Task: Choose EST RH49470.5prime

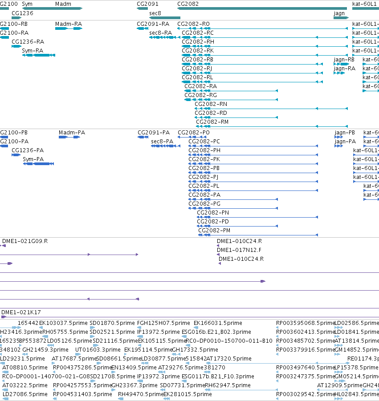Action: pyautogui.click(x=140, y=394)
